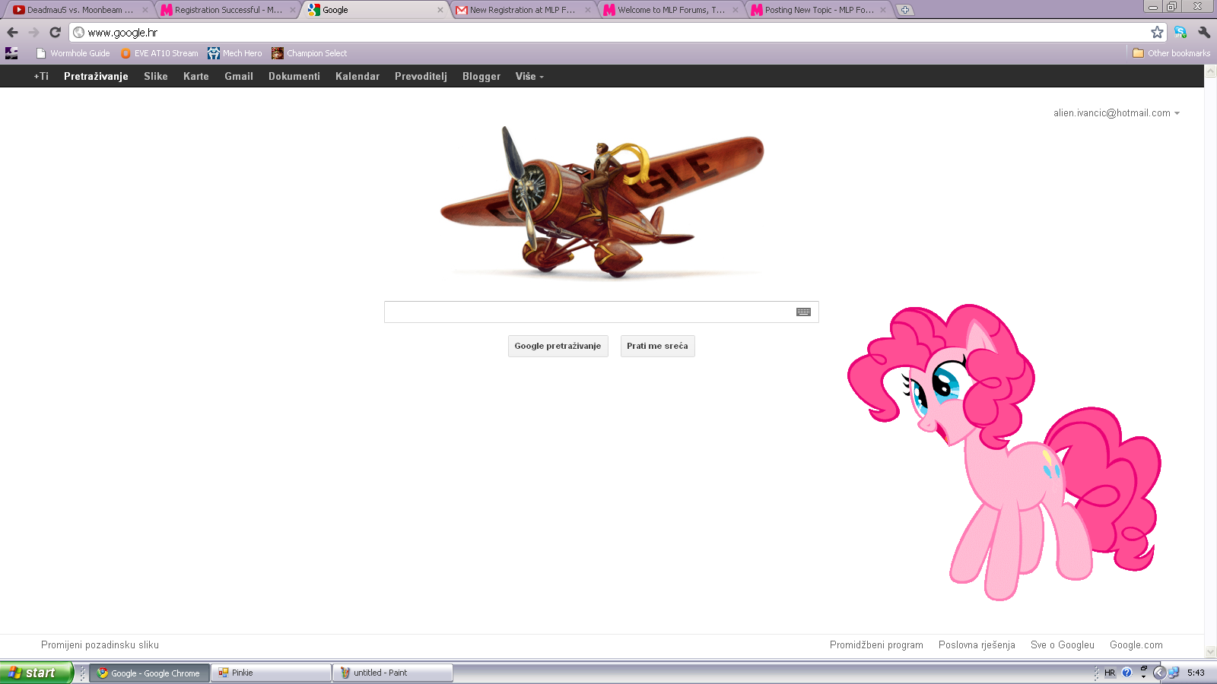Click the HR language indicator in the tray
This screenshot has height=684, width=1217.
[1110, 673]
